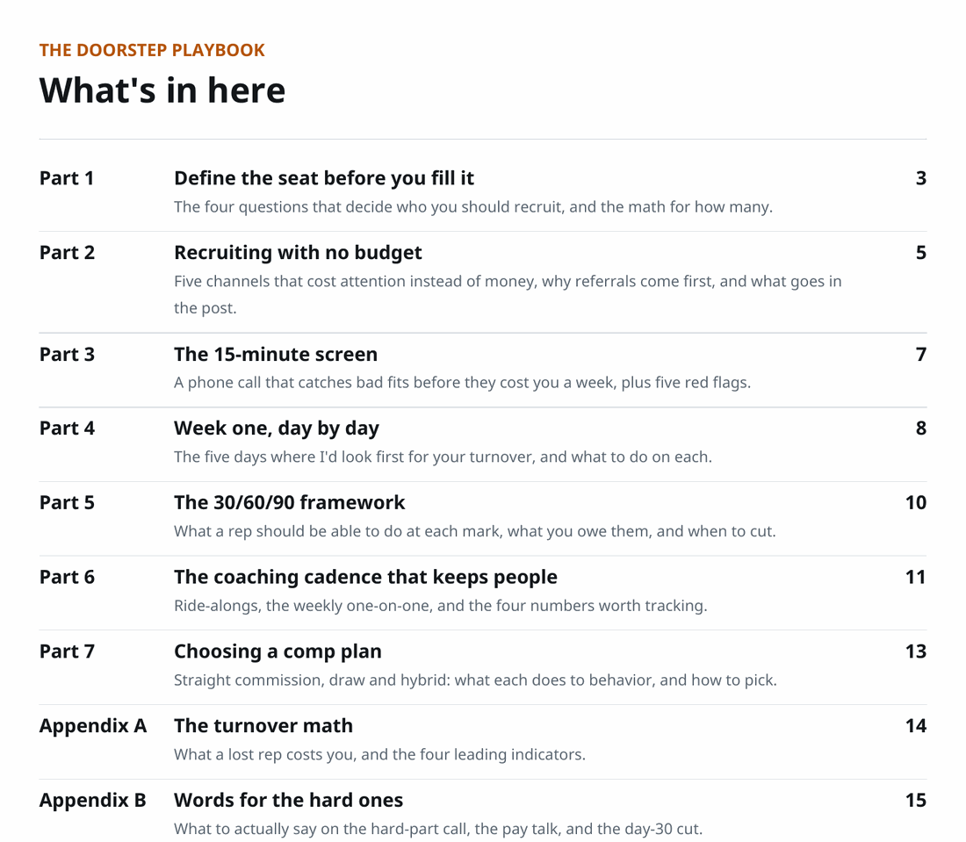Click the 'Appendix A' label
The height and width of the screenshot is (842, 966).
93,725
